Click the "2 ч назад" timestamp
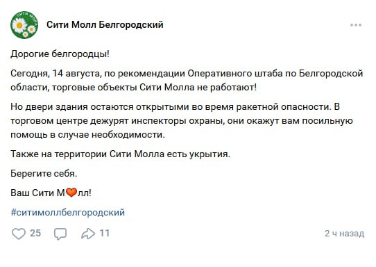This screenshot has height=267, width=376. point(344,234)
